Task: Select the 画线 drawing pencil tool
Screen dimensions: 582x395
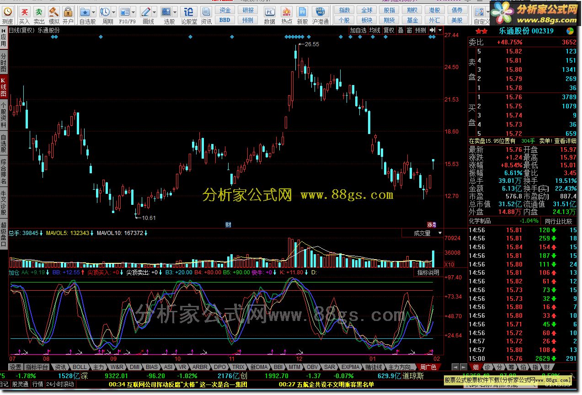Action: pos(146,12)
